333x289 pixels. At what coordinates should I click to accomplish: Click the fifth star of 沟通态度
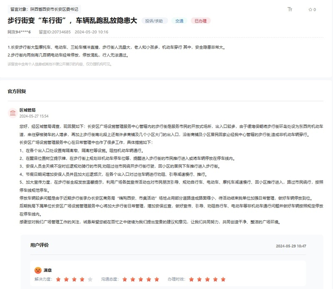click(157, 279)
